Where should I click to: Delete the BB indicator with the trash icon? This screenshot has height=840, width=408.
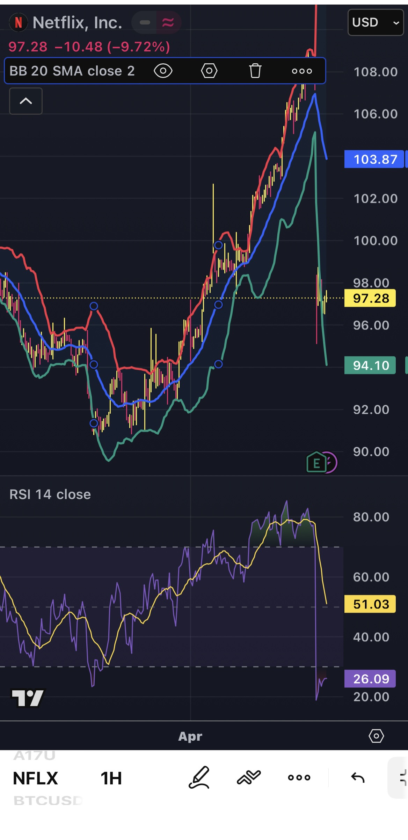pyautogui.click(x=255, y=71)
